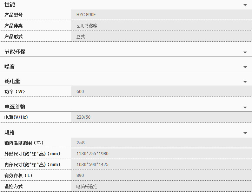Select the 产品型号 row label
Image resolution: width=252 pixels, height=192 pixels.
click(13, 15)
